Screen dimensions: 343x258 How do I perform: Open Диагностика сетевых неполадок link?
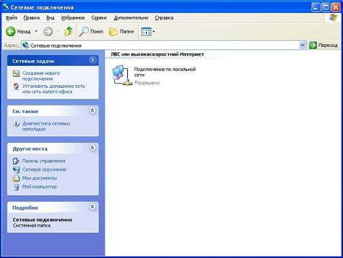pos(46,126)
